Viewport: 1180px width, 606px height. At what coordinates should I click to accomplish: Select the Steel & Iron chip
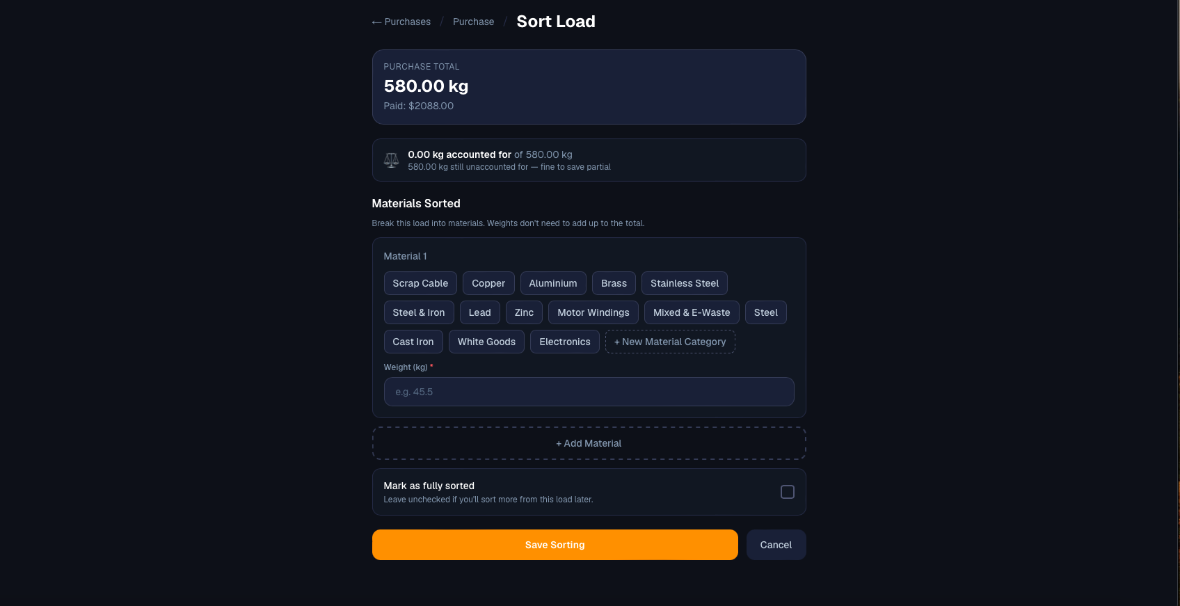click(419, 312)
